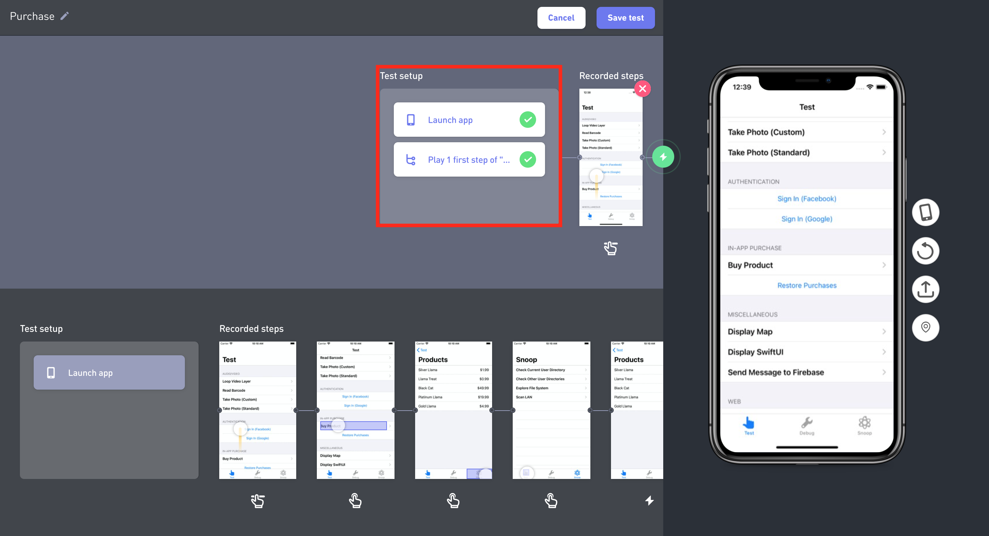Click green checkmark on Play 1 first step
Screen dimensions: 989x536
point(527,160)
